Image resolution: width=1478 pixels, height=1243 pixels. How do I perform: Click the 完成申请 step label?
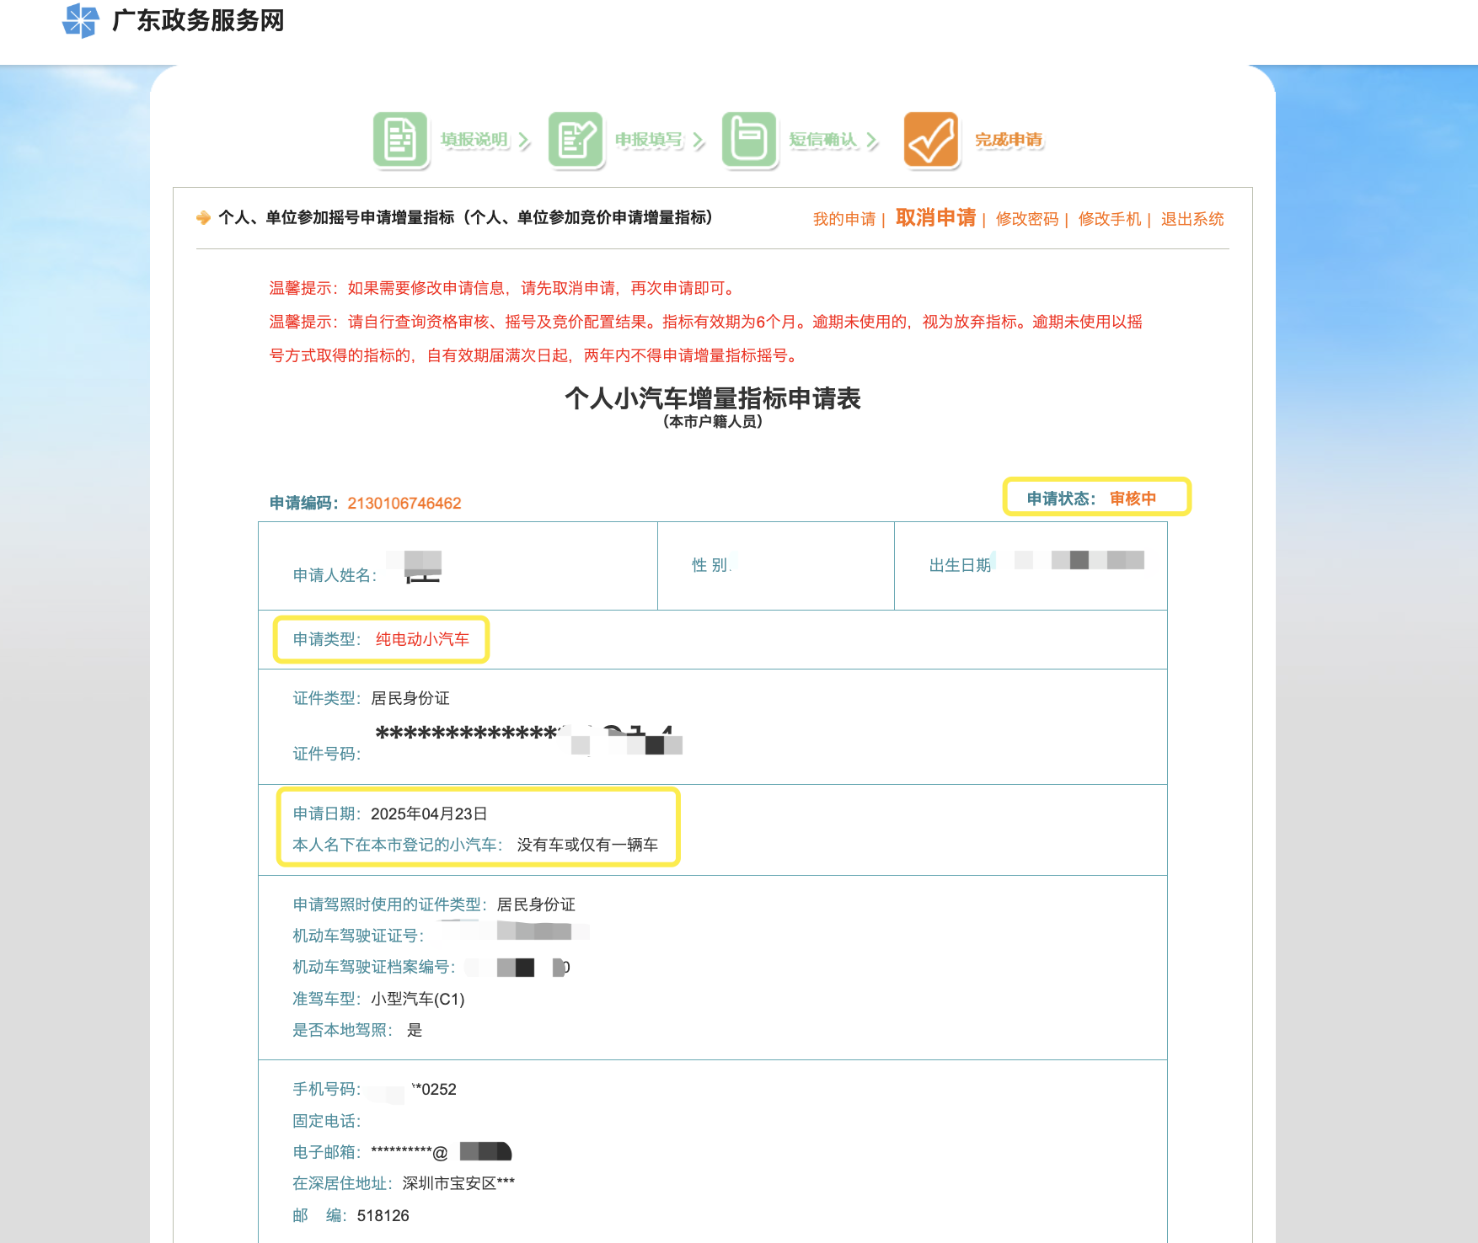(1009, 140)
